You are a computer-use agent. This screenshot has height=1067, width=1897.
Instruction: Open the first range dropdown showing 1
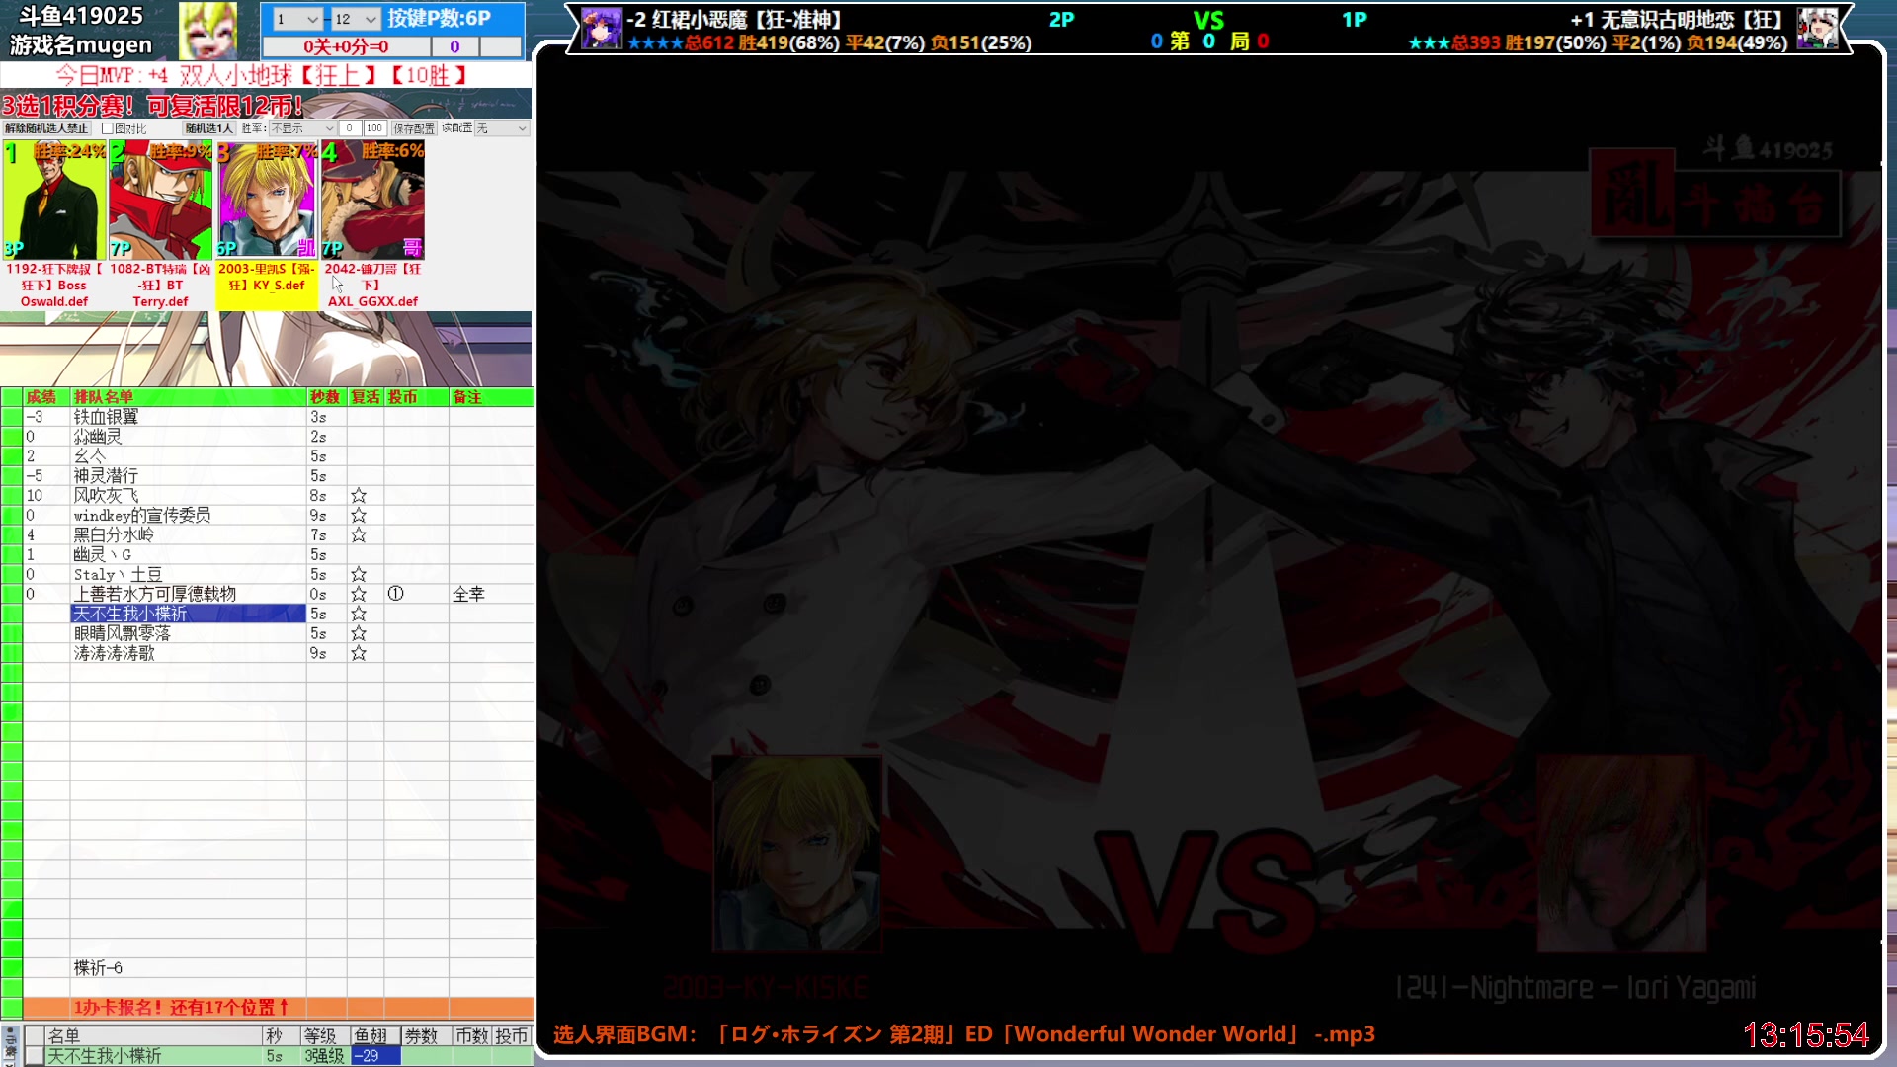pos(297,19)
